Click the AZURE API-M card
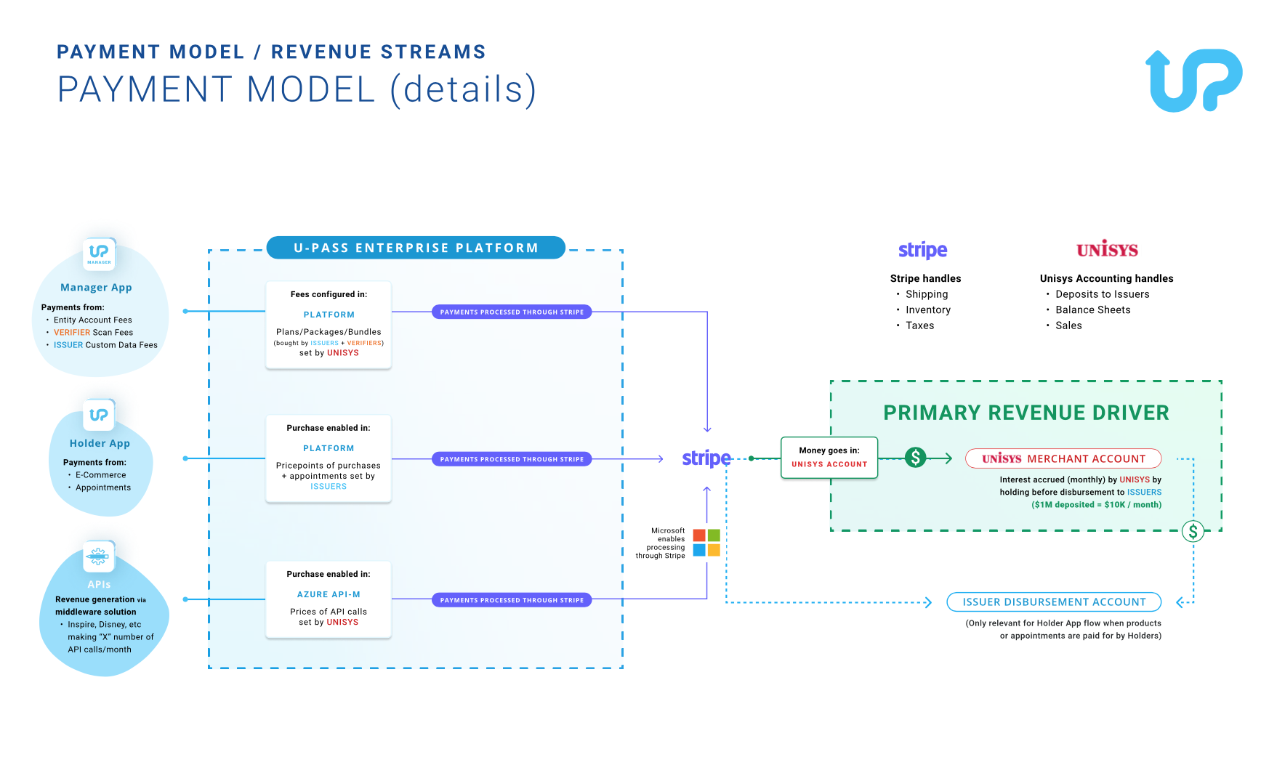The image size is (1269, 765). 329,600
